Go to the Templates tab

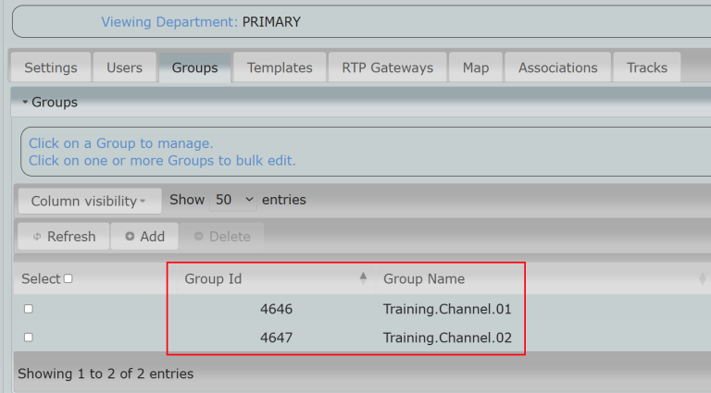pyautogui.click(x=280, y=68)
